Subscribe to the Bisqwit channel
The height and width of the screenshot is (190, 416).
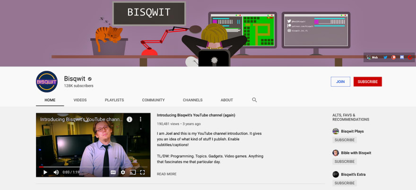point(368,82)
